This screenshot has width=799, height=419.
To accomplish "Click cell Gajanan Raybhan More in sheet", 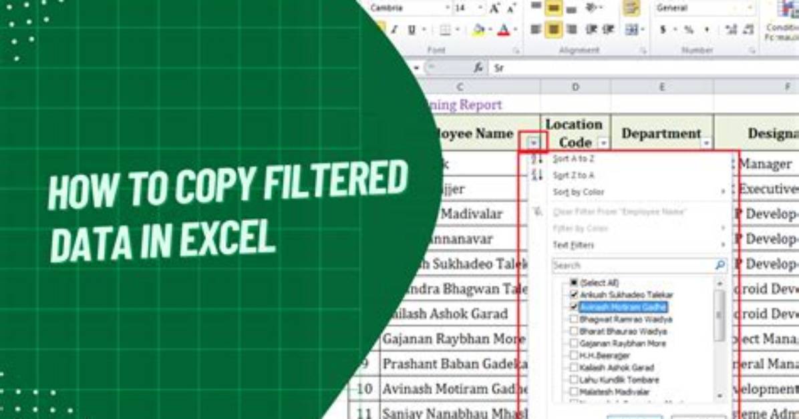I will pos(454,338).
